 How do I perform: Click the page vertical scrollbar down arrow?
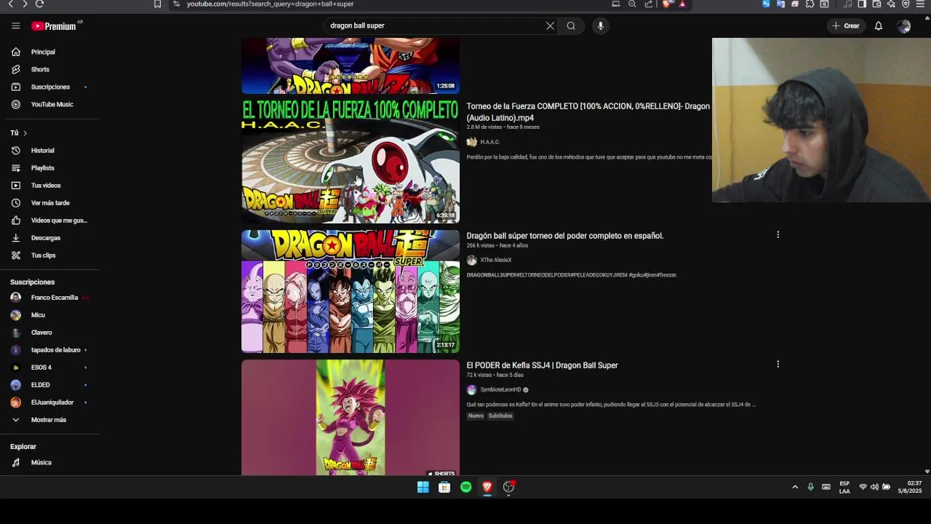coord(927,472)
